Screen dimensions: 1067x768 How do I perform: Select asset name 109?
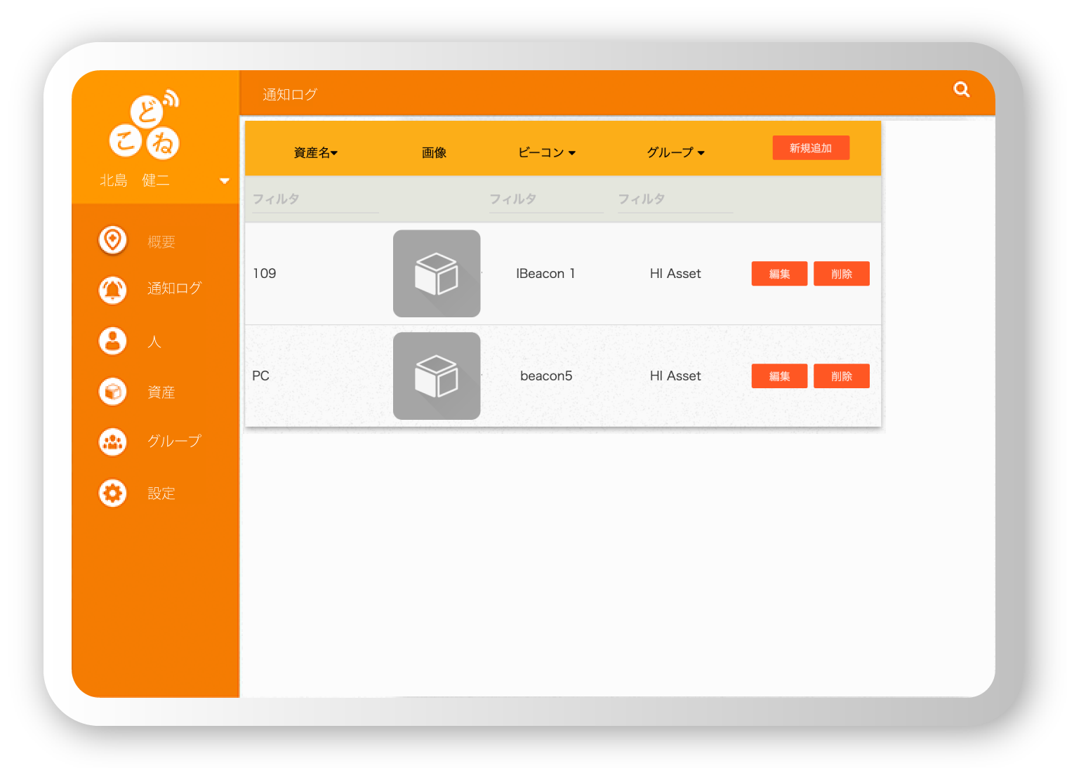[x=265, y=274]
